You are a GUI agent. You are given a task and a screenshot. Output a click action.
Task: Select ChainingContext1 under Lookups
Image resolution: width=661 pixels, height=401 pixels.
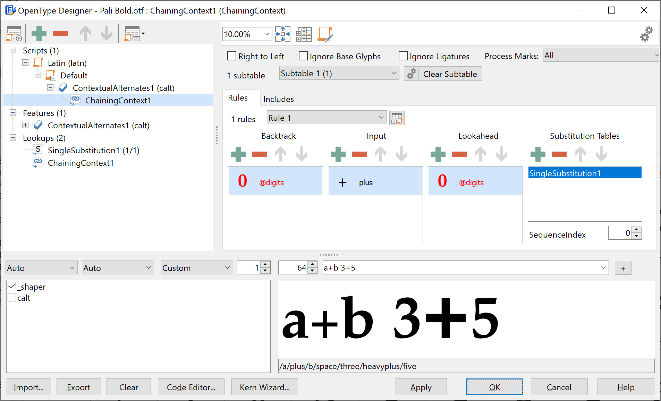click(x=80, y=163)
